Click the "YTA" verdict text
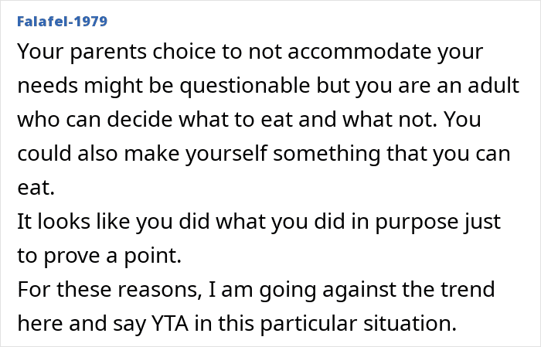The width and height of the screenshot is (541, 347). click(170, 324)
